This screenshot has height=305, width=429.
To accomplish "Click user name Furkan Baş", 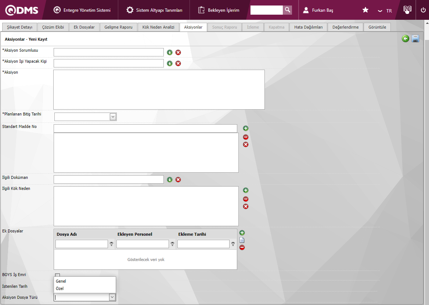I will click(322, 10).
